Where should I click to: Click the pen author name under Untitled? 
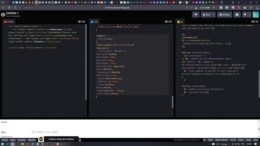[x=13, y=16]
